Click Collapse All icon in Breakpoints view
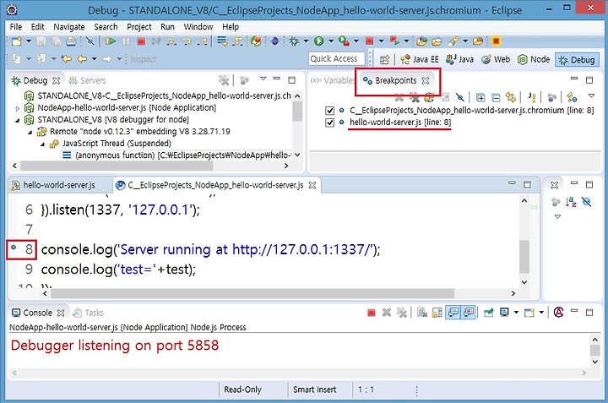This screenshot has width=608, height=403. 496,97
